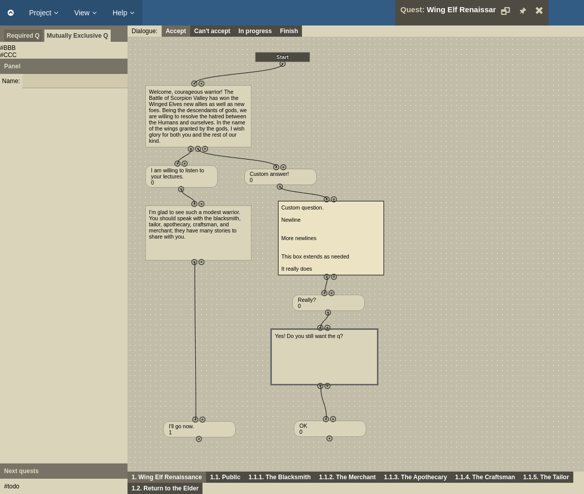The height and width of the screenshot is (494, 584).
Task: Click the Start node's output connector
Action: (283, 64)
